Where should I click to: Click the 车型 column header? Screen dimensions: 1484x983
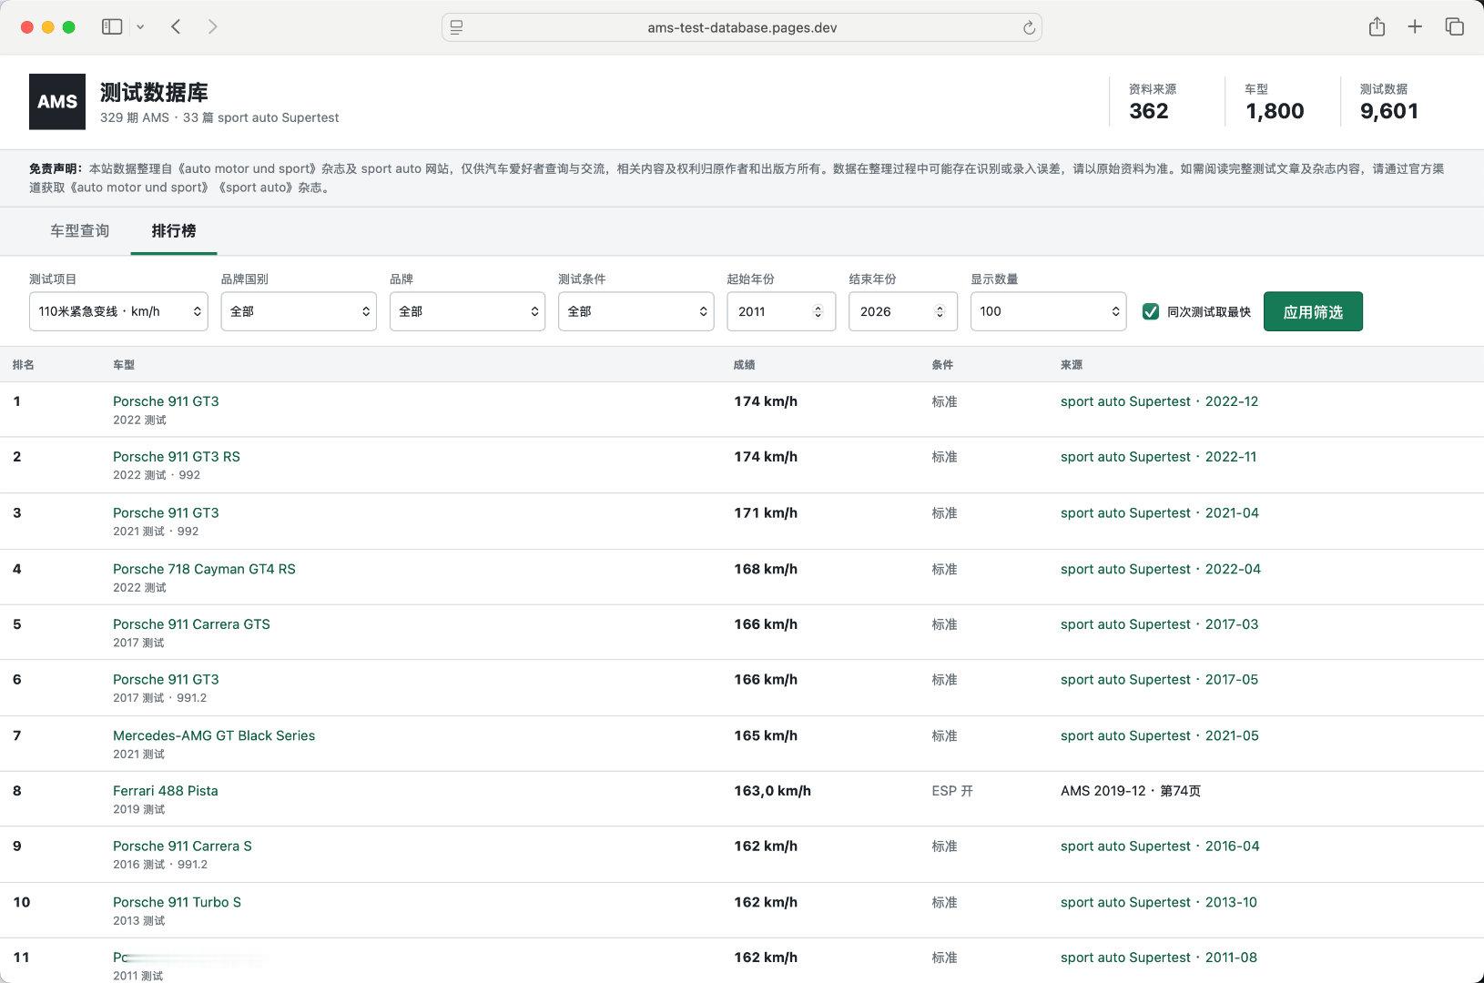[124, 365]
